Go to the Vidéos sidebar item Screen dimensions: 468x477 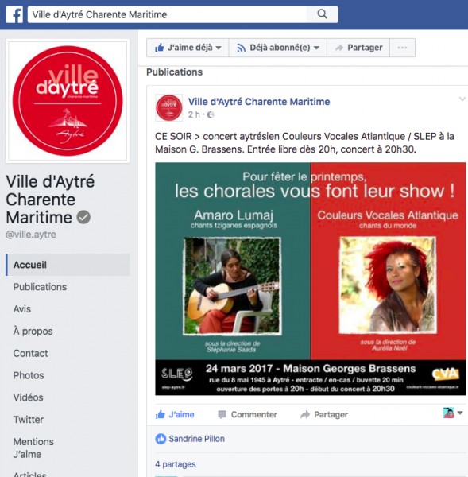tap(29, 397)
